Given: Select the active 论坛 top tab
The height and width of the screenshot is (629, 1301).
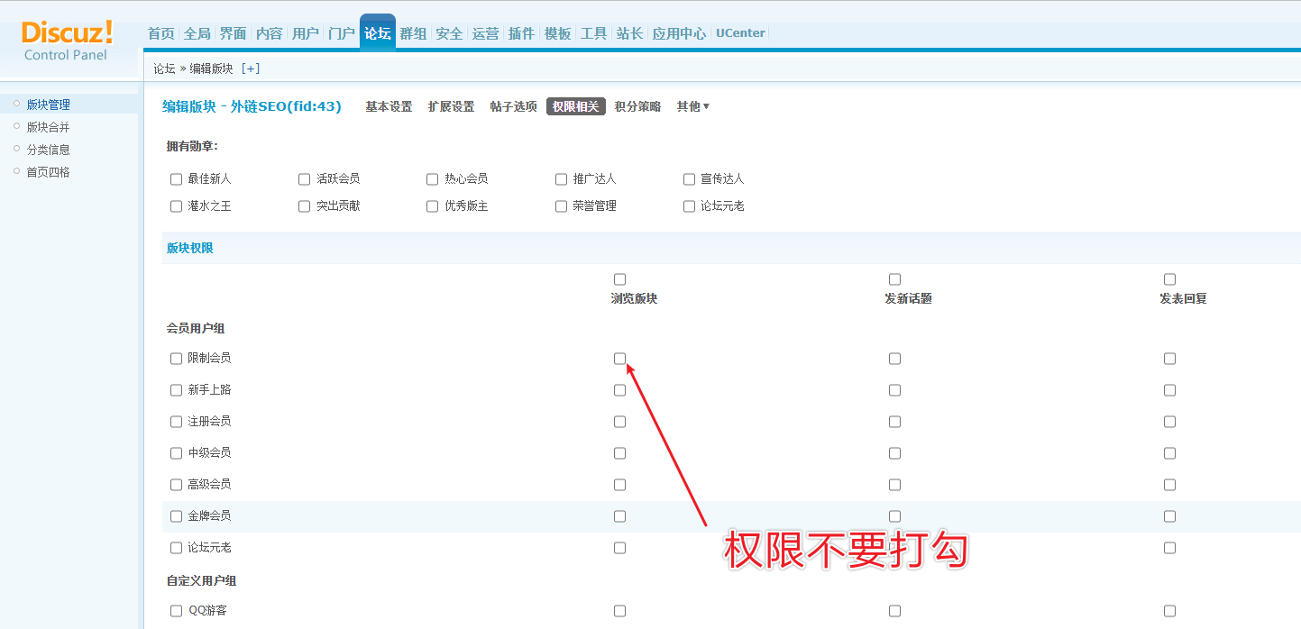Looking at the screenshot, I should 378,33.
